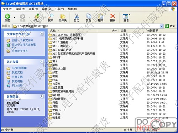Click the 前进 forward arrow

[x=22, y=18]
